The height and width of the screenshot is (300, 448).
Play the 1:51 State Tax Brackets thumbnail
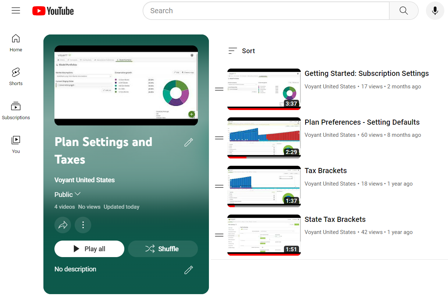[x=264, y=235]
